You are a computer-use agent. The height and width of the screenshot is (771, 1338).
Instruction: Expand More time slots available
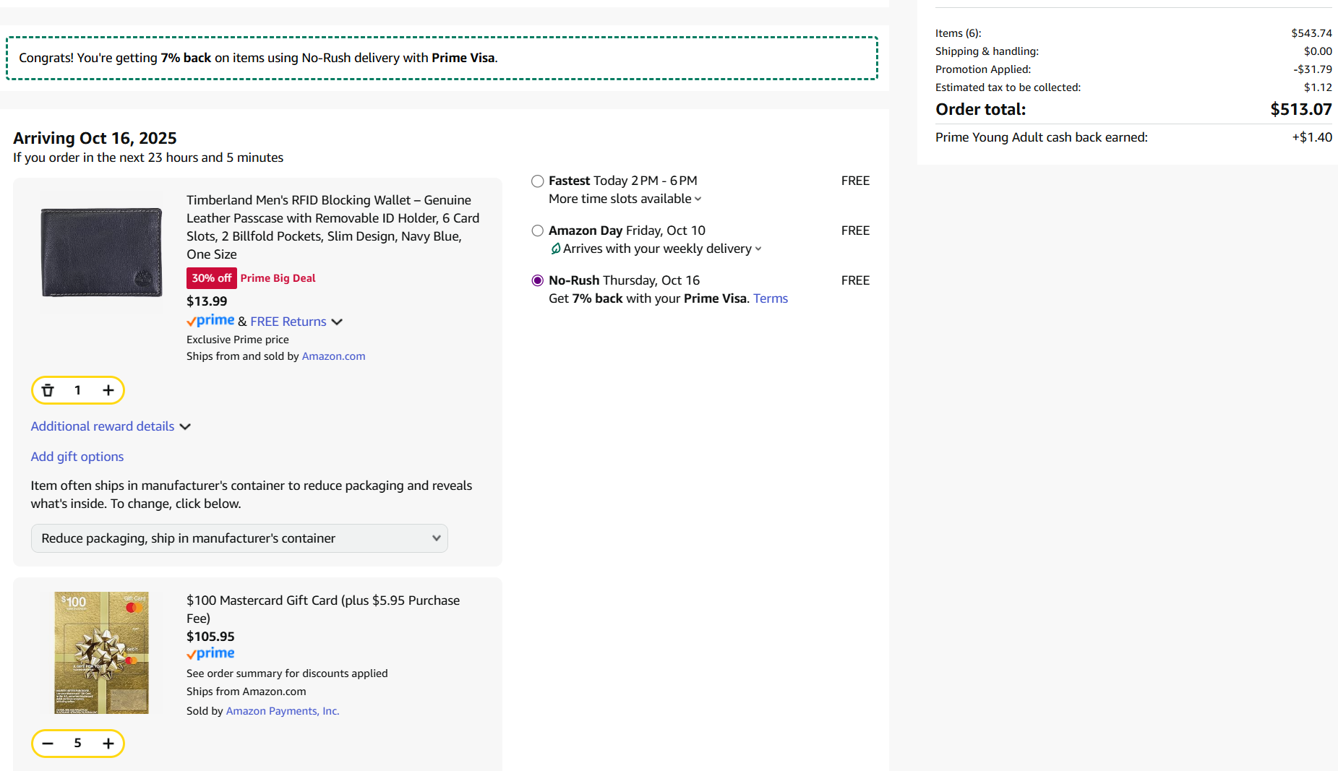click(625, 199)
